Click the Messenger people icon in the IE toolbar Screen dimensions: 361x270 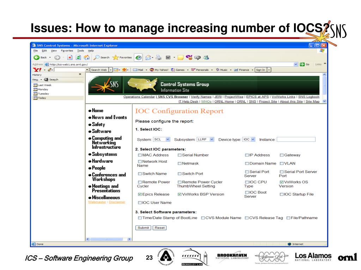(206, 57)
